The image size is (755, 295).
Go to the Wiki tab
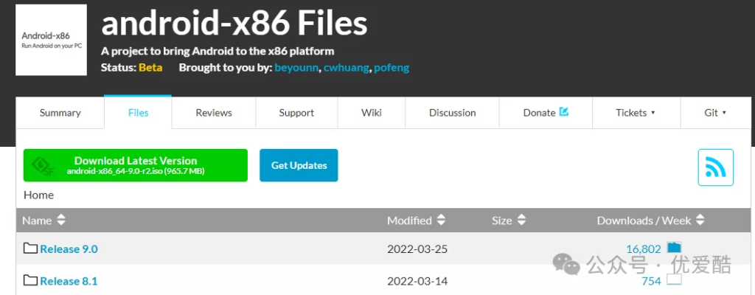(371, 113)
